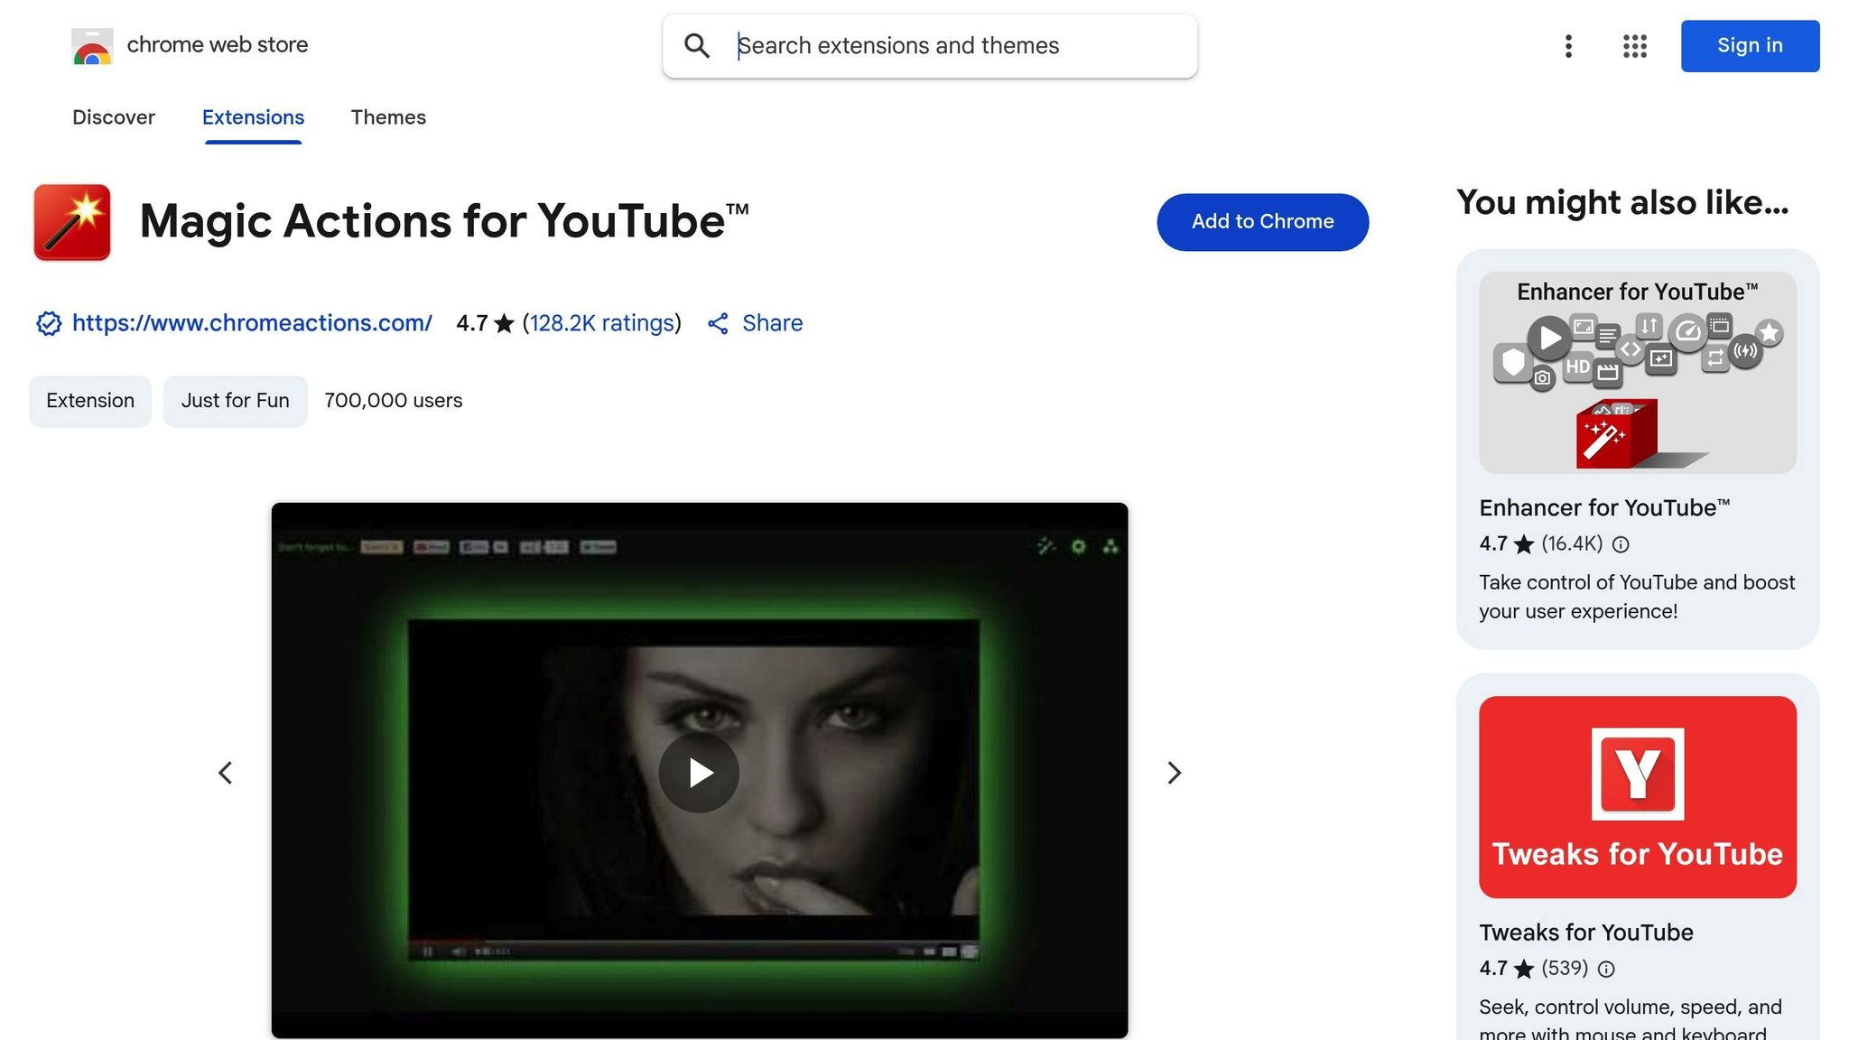Screen dimensions: 1849x1040
Task: Switch to the Discover tab
Action: 114,117
